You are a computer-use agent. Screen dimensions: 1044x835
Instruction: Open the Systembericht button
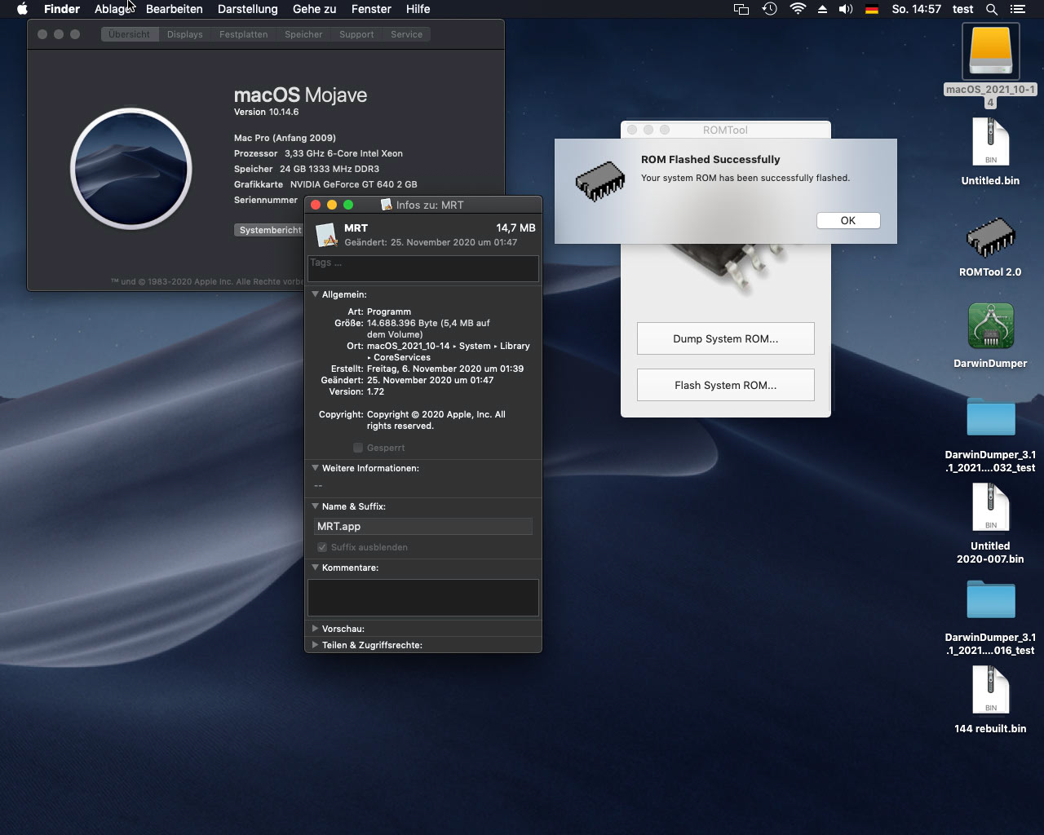point(270,230)
